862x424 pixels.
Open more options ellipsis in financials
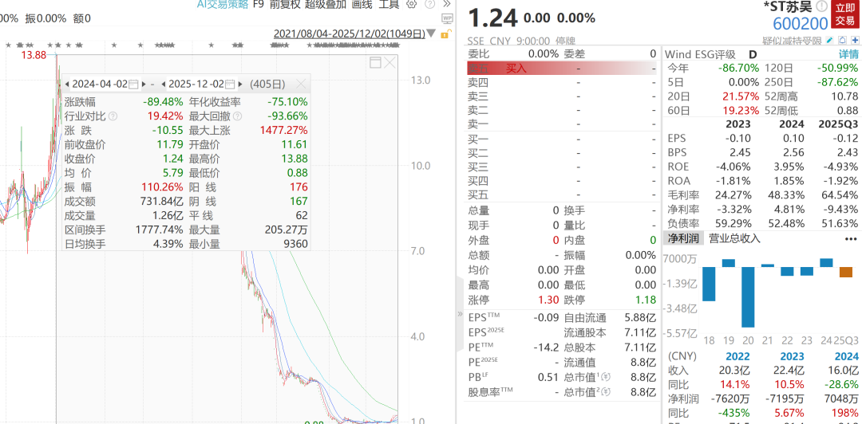851,239
